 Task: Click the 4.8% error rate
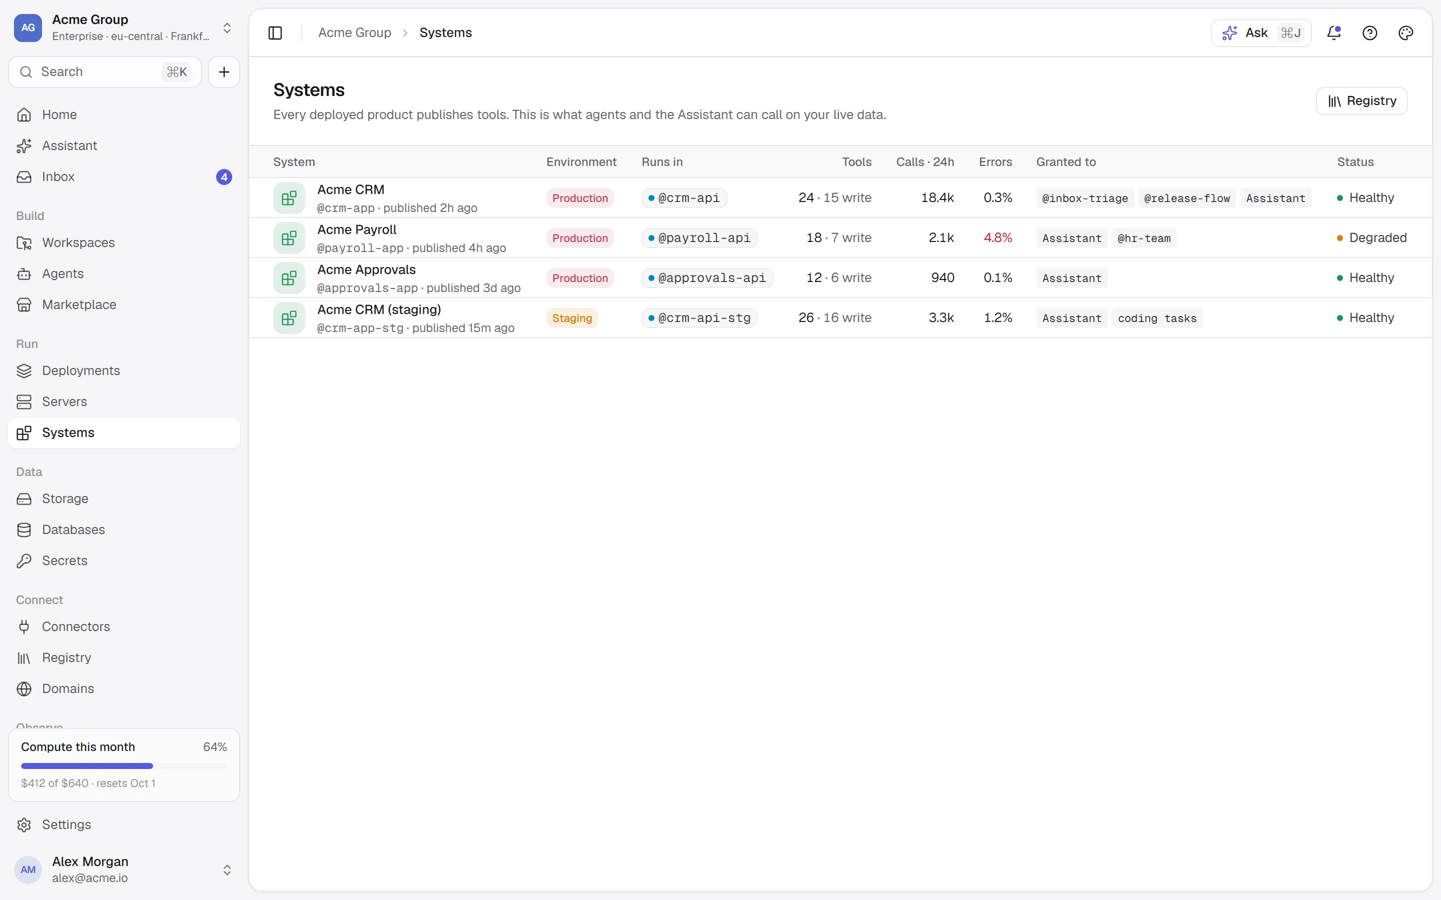pyautogui.click(x=997, y=238)
